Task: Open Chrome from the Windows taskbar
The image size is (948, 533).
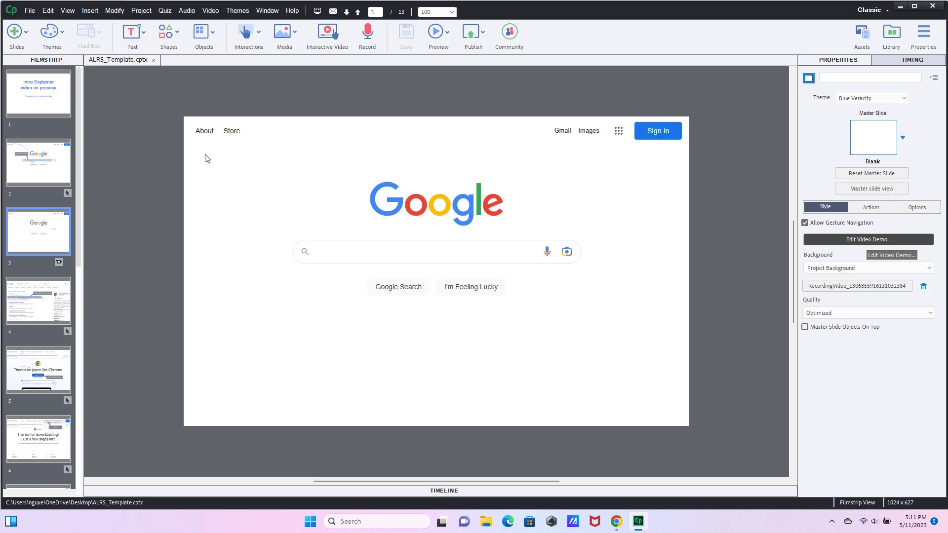Action: click(x=616, y=522)
